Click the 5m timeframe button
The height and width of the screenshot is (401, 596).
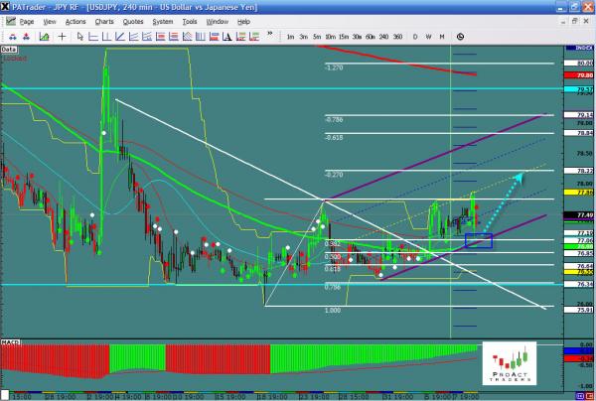click(316, 36)
